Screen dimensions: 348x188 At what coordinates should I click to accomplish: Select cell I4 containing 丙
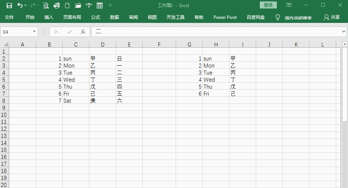[243, 72]
